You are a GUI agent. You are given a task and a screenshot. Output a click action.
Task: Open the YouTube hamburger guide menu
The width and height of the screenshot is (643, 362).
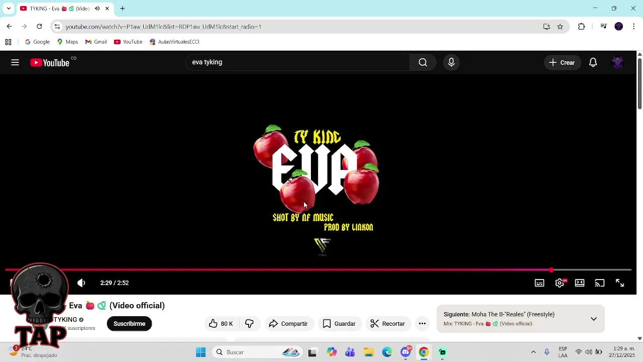click(x=15, y=62)
